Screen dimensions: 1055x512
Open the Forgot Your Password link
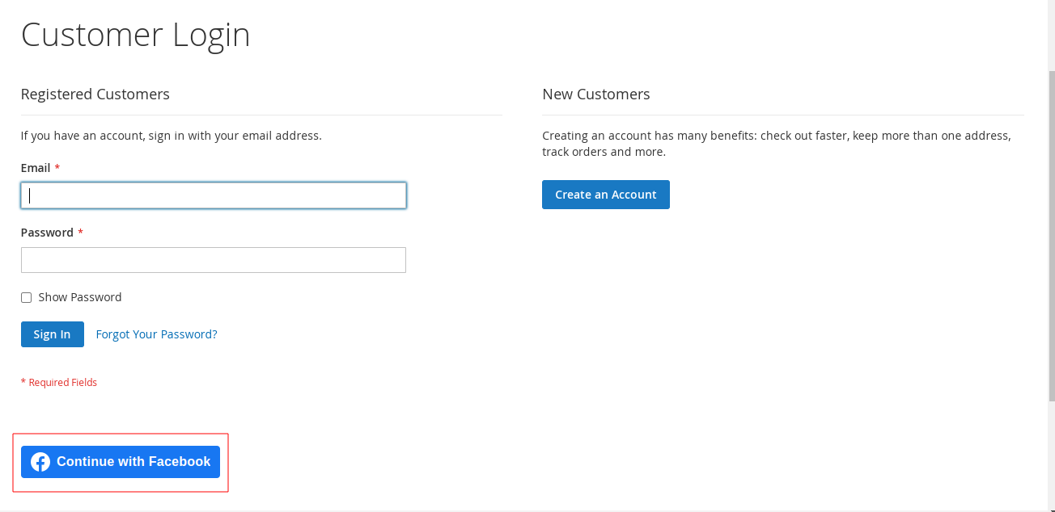(156, 334)
